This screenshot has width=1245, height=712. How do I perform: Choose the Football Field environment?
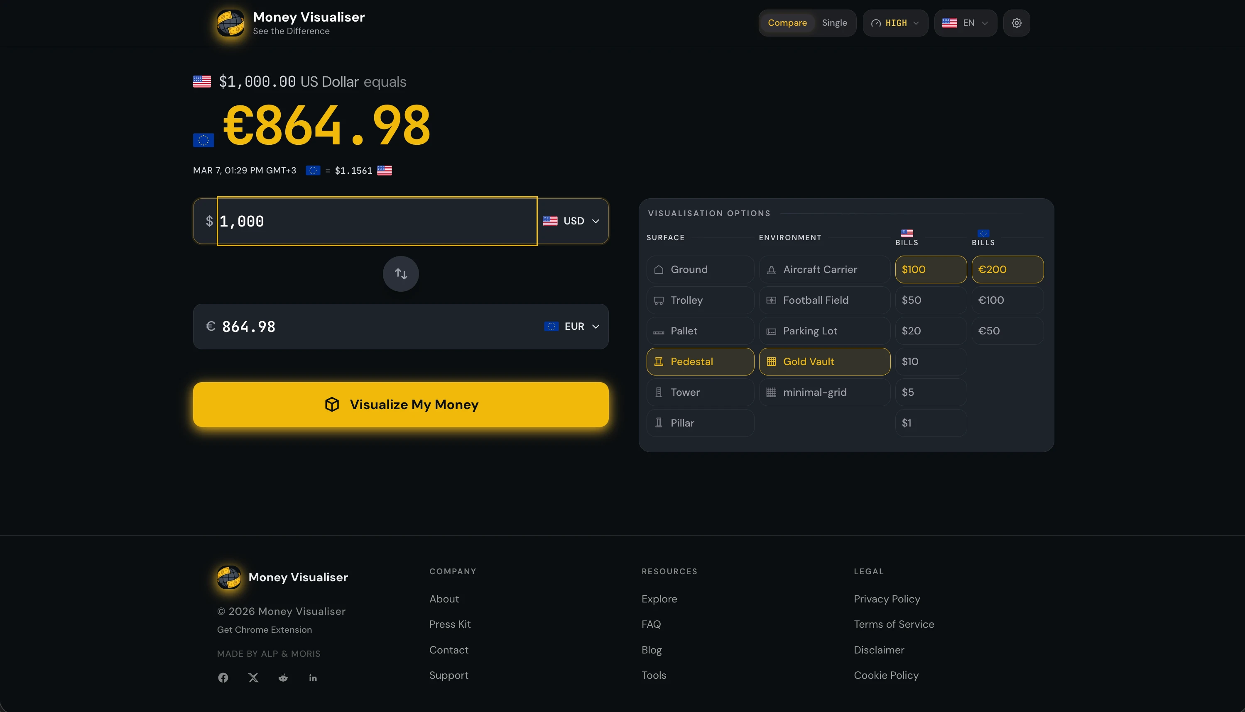coord(824,300)
